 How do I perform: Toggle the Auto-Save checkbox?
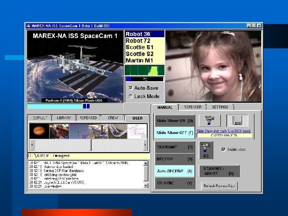coord(130,88)
